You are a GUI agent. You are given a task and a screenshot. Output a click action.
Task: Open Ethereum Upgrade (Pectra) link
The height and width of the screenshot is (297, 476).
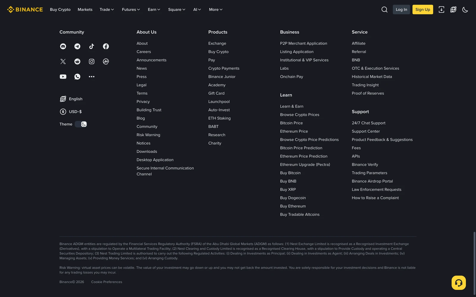[x=305, y=165]
